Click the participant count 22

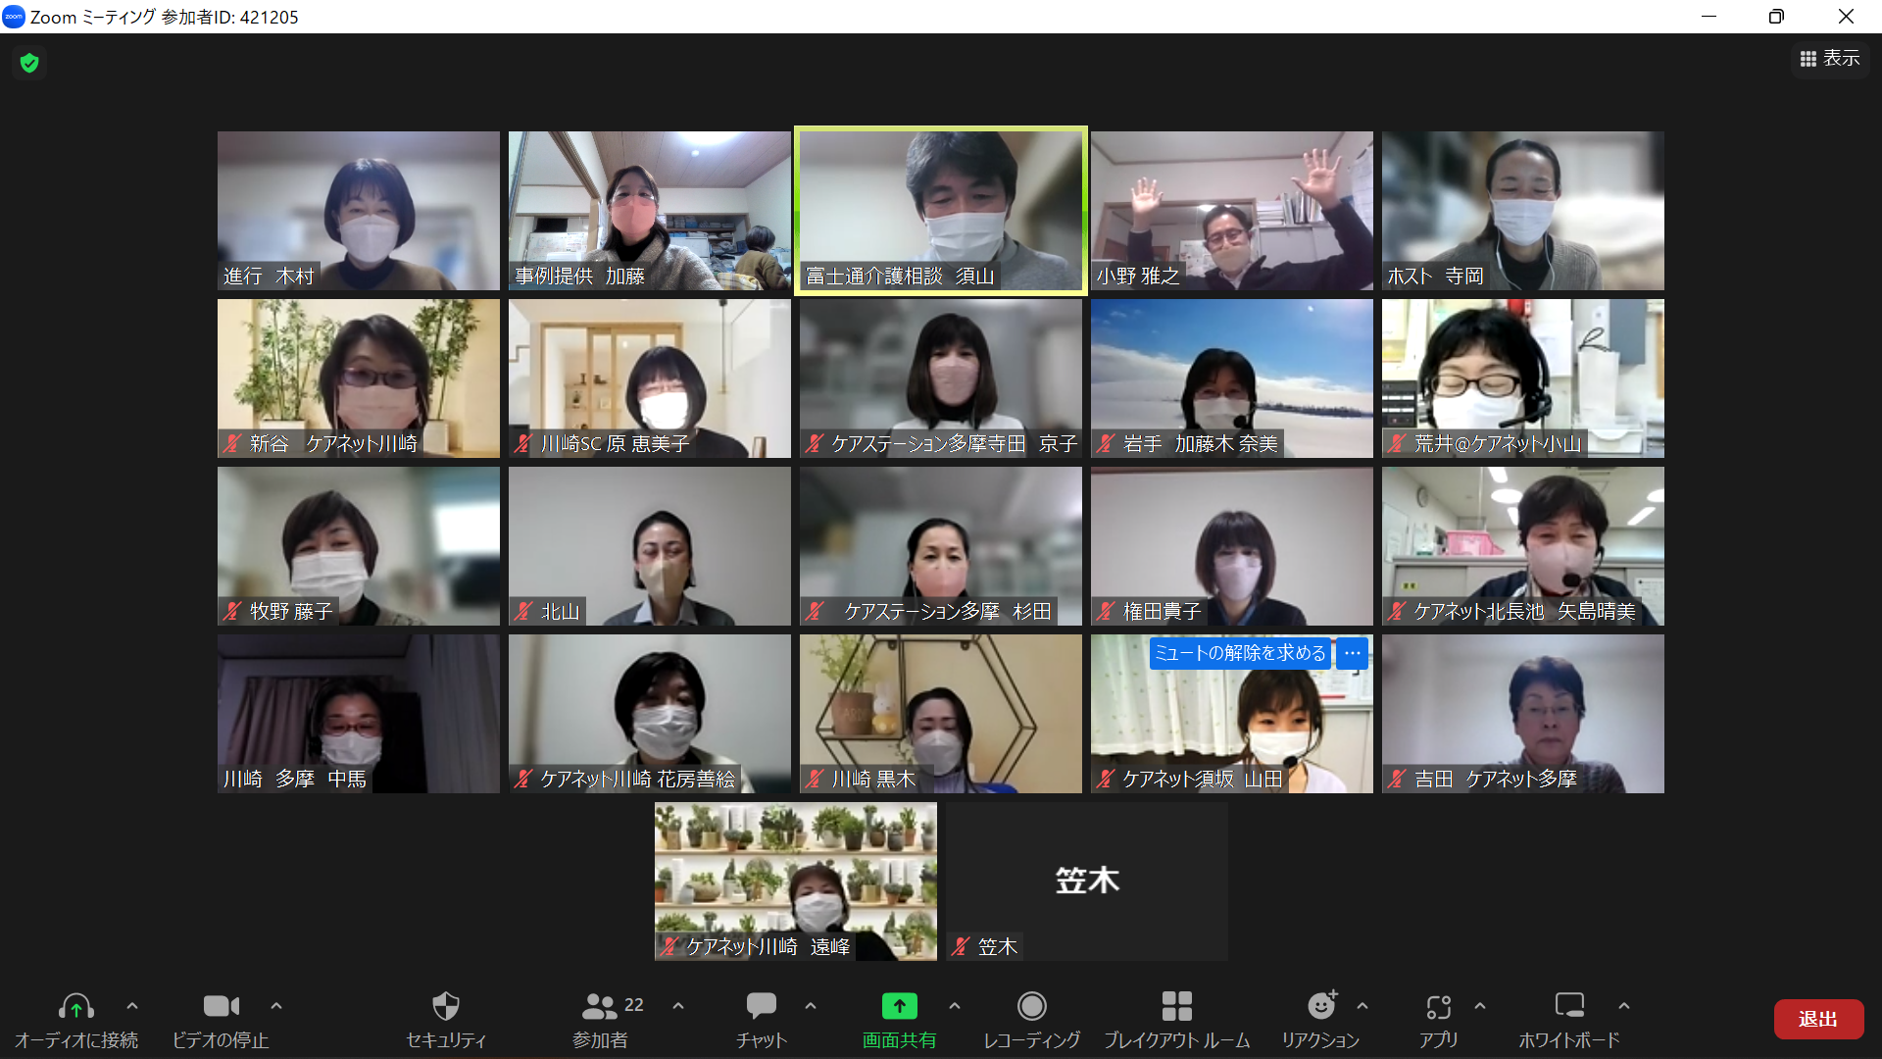634,1005
